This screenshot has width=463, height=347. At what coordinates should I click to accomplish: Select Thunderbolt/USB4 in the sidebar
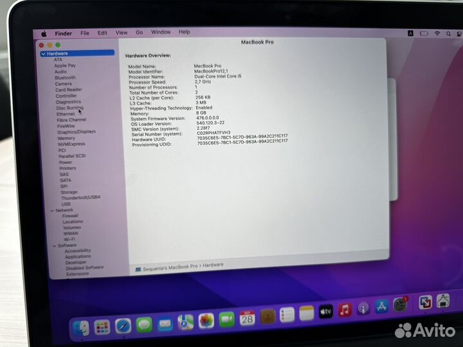[x=81, y=197]
